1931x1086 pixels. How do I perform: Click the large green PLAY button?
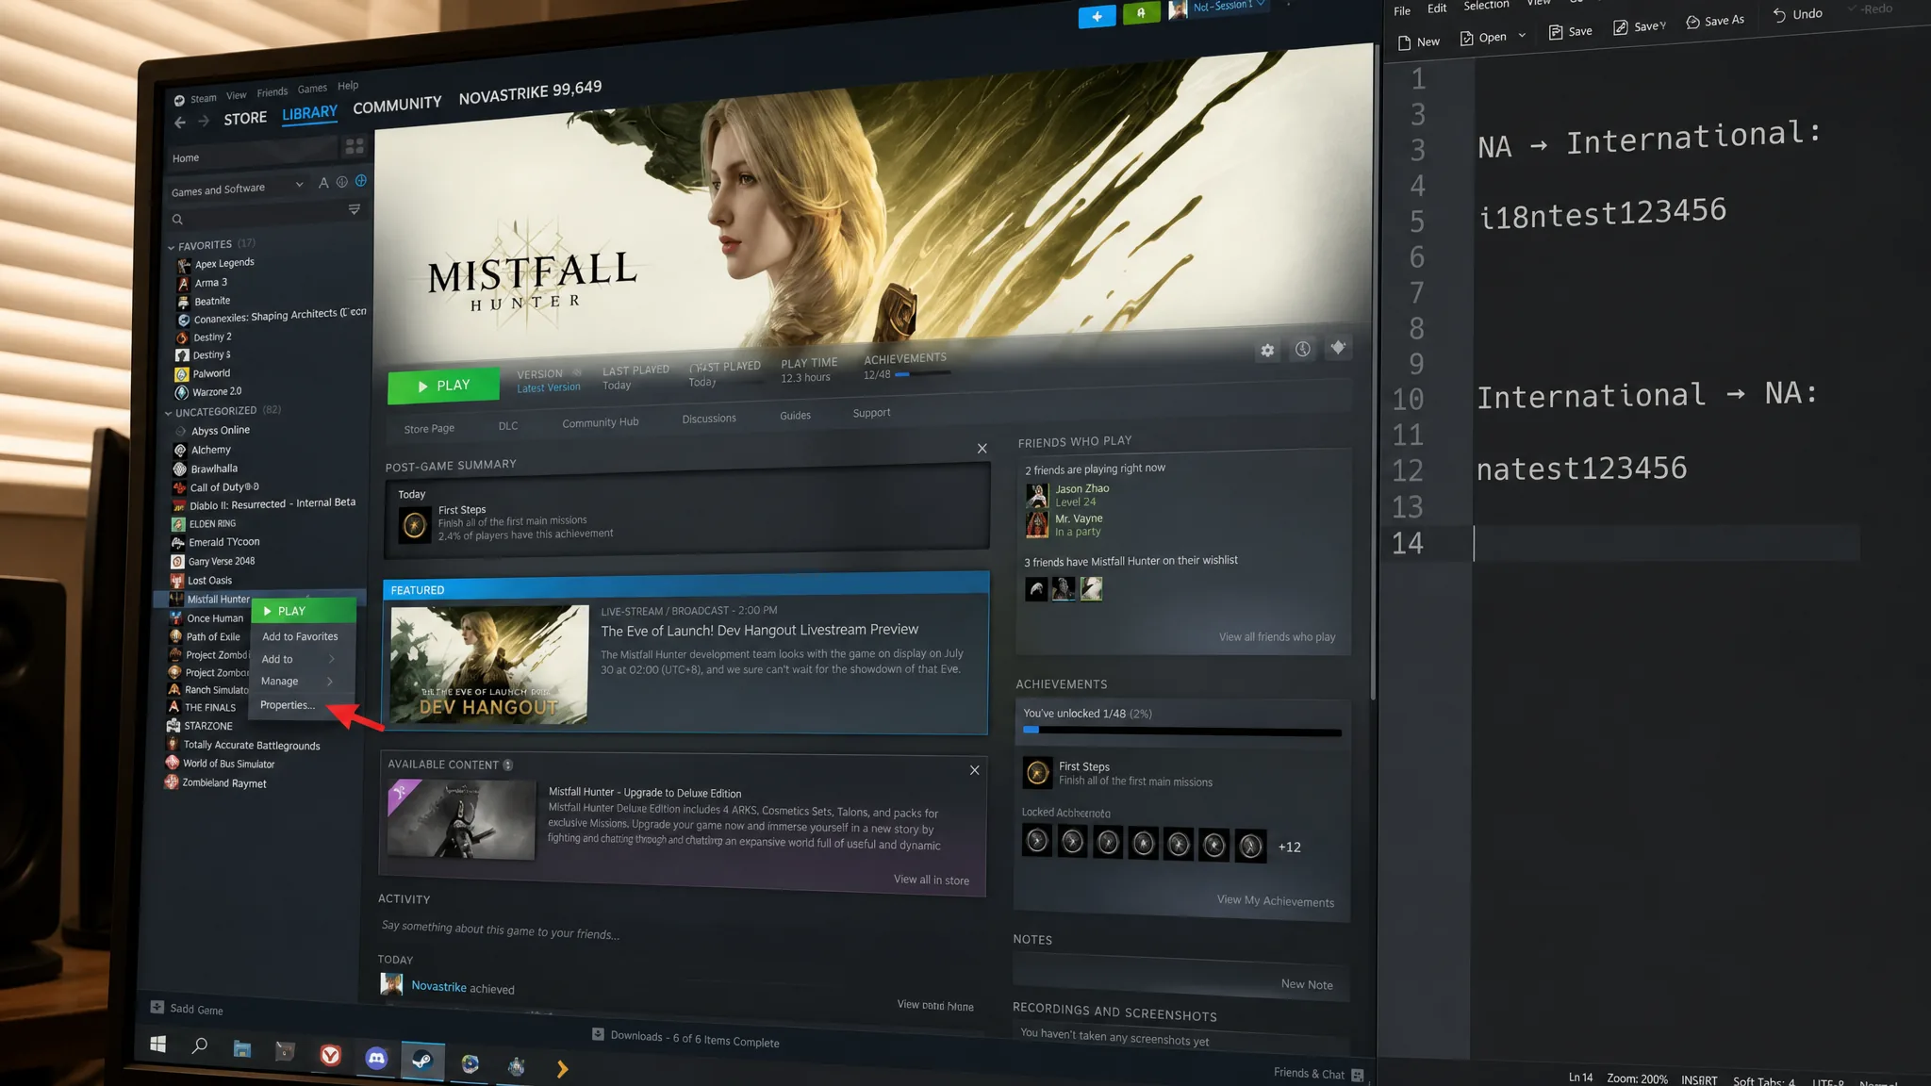[x=443, y=386]
